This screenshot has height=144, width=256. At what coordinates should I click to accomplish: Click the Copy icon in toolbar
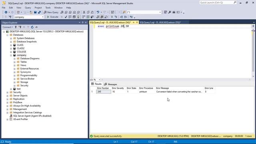point(88,12)
